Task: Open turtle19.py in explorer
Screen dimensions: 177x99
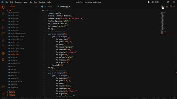Action: coord(14,27)
